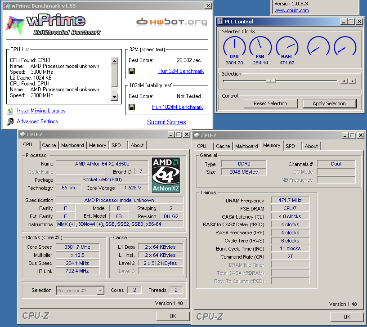Click the Core Voltage value 1.528 V

pyautogui.click(x=133, y=188)
